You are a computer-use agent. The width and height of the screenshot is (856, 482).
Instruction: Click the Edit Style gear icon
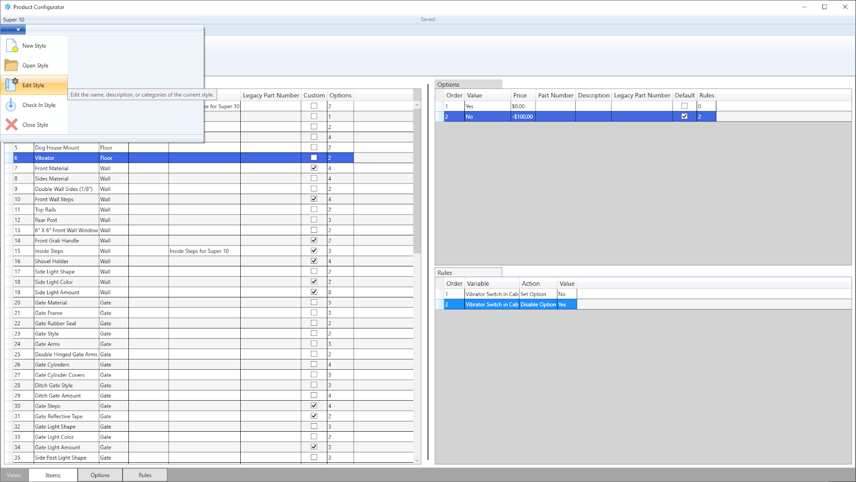coord(11,85)
